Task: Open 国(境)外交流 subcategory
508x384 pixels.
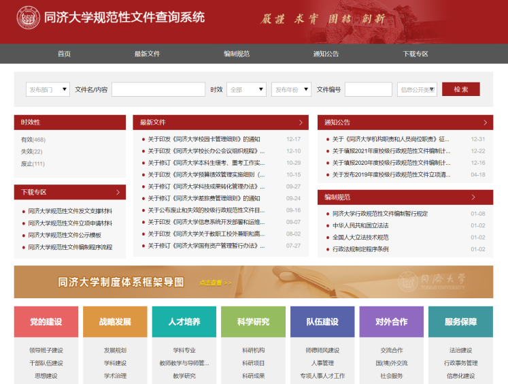Action: (x=391, y=363)
